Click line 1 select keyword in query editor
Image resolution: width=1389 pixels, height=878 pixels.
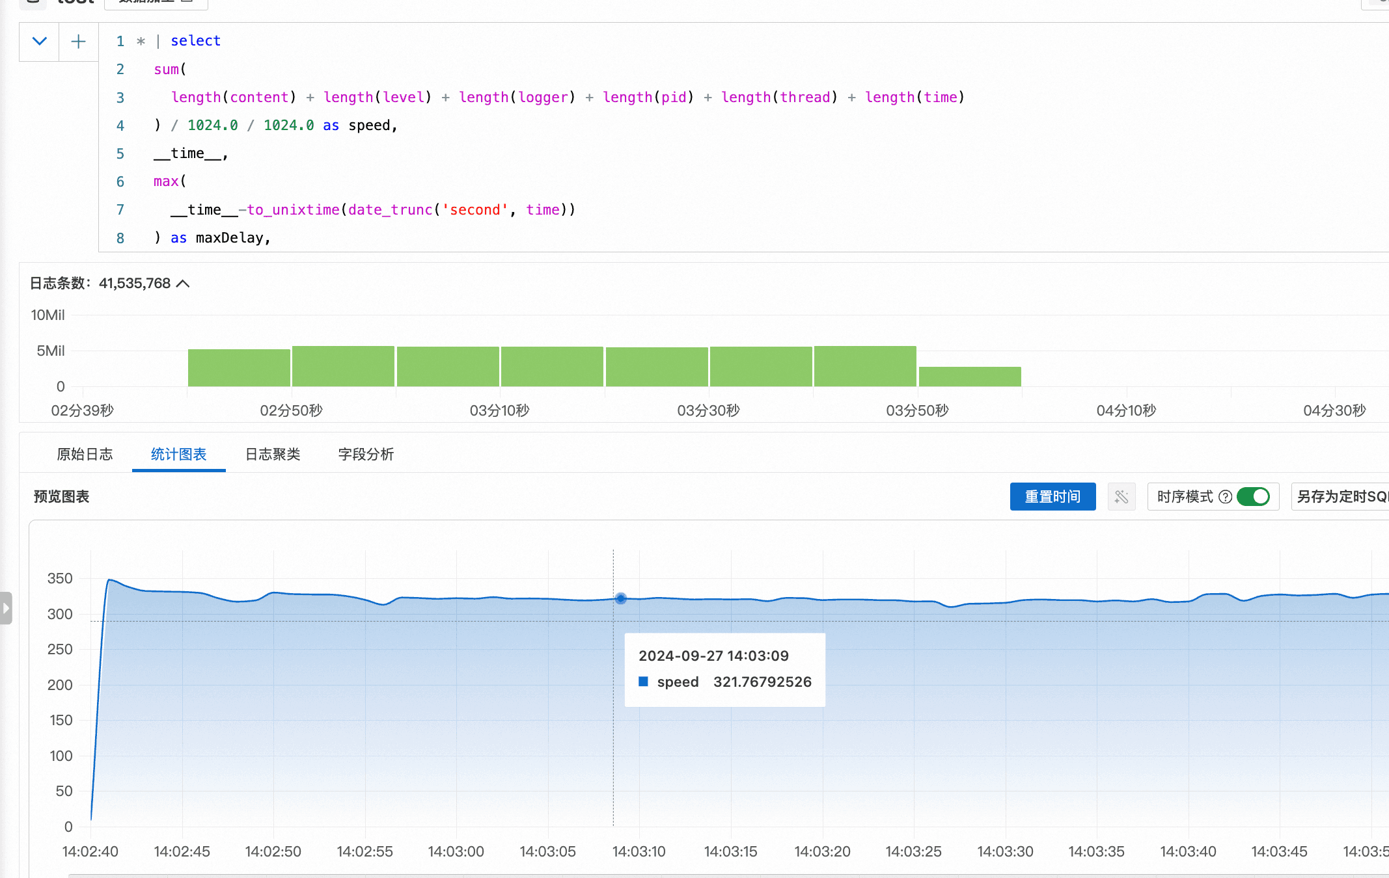pyautogui.click(x=195, y=41)
